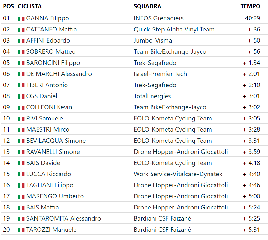
Task: Open the INEOS Grenadiers team
Action: point(159,18)
